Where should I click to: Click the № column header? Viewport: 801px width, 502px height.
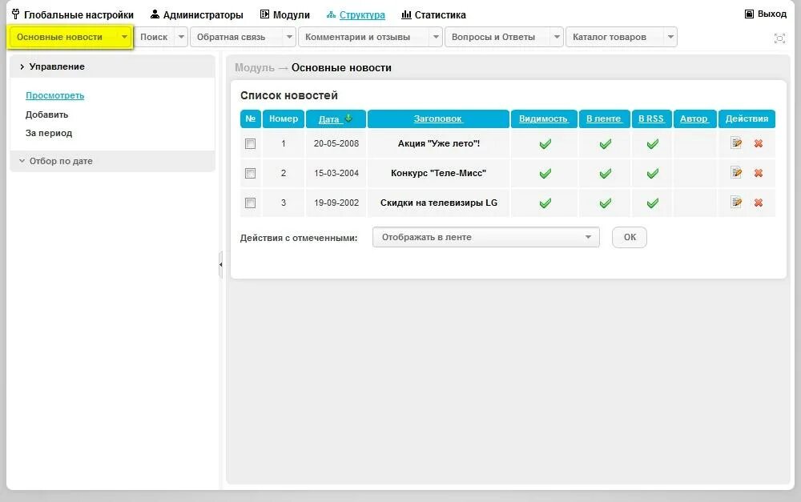coord(250,118)
